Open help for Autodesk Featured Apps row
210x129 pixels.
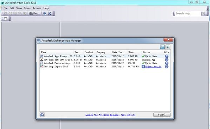tap(167, 63)
